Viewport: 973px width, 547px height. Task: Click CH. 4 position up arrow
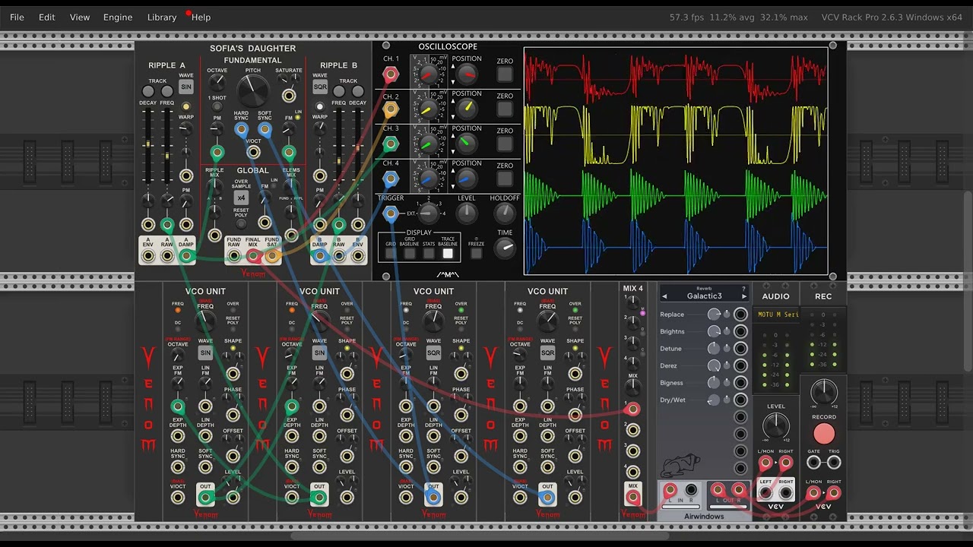[x=454, y=172]
